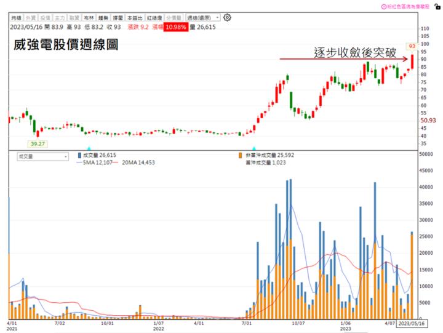Click the 開 83.9 open price
The image size is (443, 333).
[x=54, y=27]
